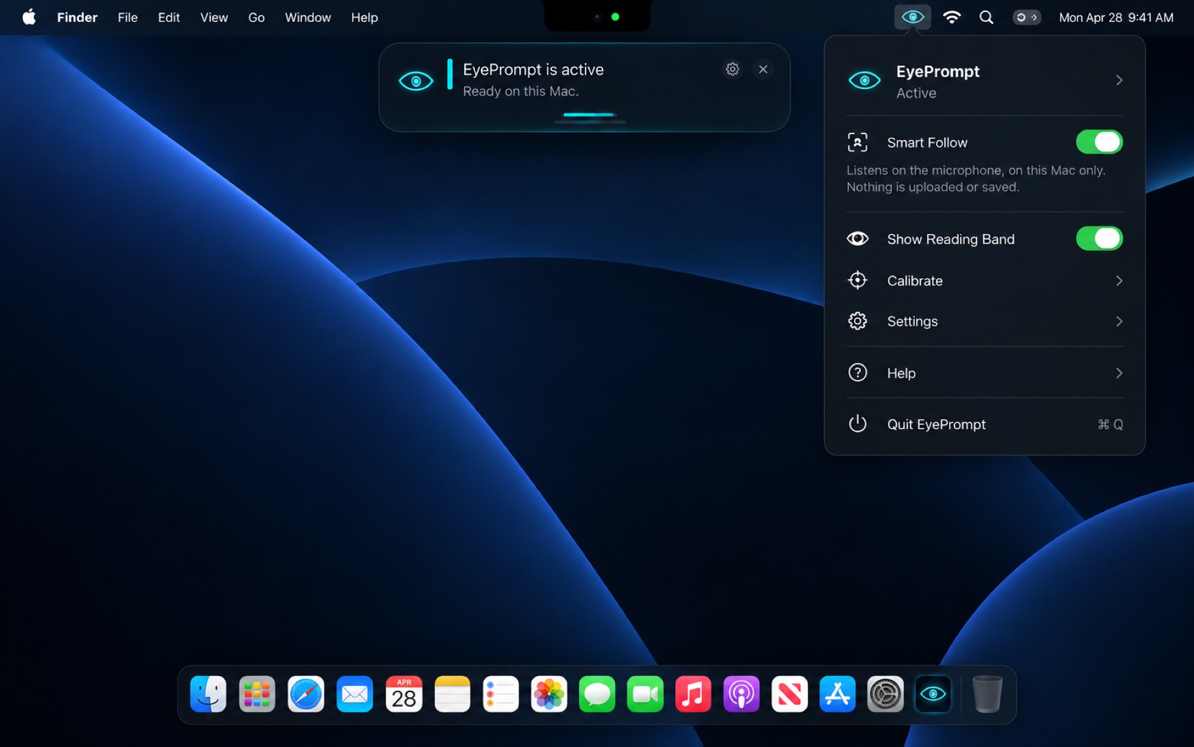Click the Calibrate crosshair icon
Viewport: 1194px width, 747px height.
pyautogui.click(x=858, y=281)
